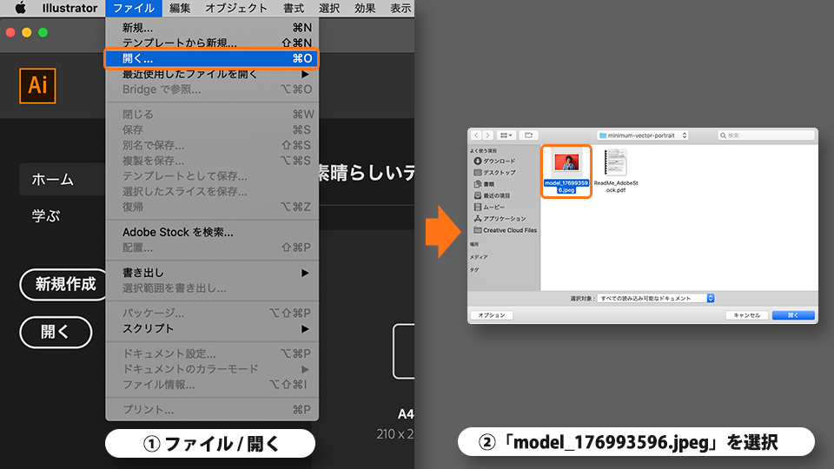Viewport: 834px width, 469px height.
Task: Expand the スクリプト submenu arrow
Action: point(305,328)
